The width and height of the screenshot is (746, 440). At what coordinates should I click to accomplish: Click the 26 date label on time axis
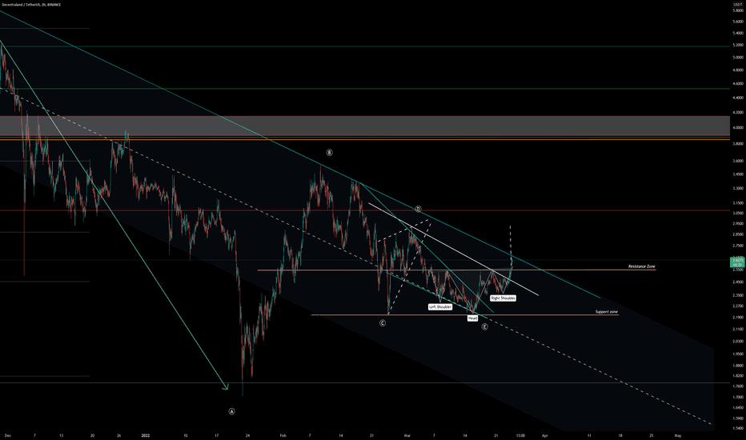[x=119, y=435]
